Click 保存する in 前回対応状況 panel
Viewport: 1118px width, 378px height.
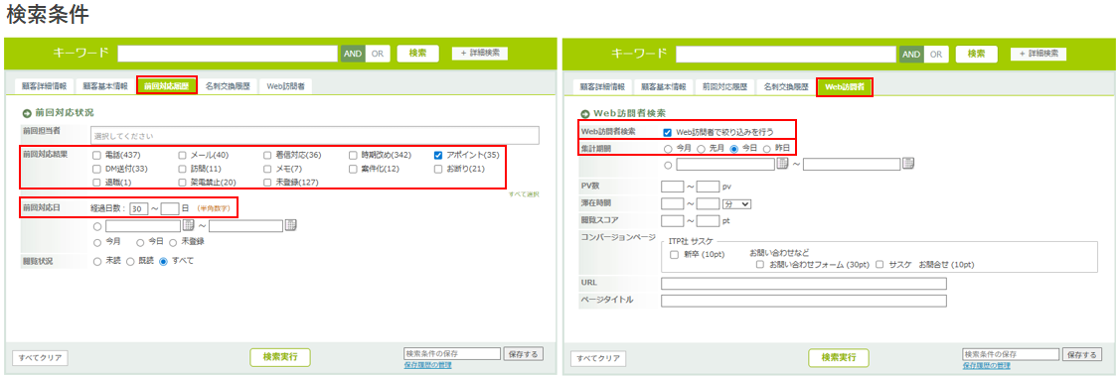pos(524,354)
